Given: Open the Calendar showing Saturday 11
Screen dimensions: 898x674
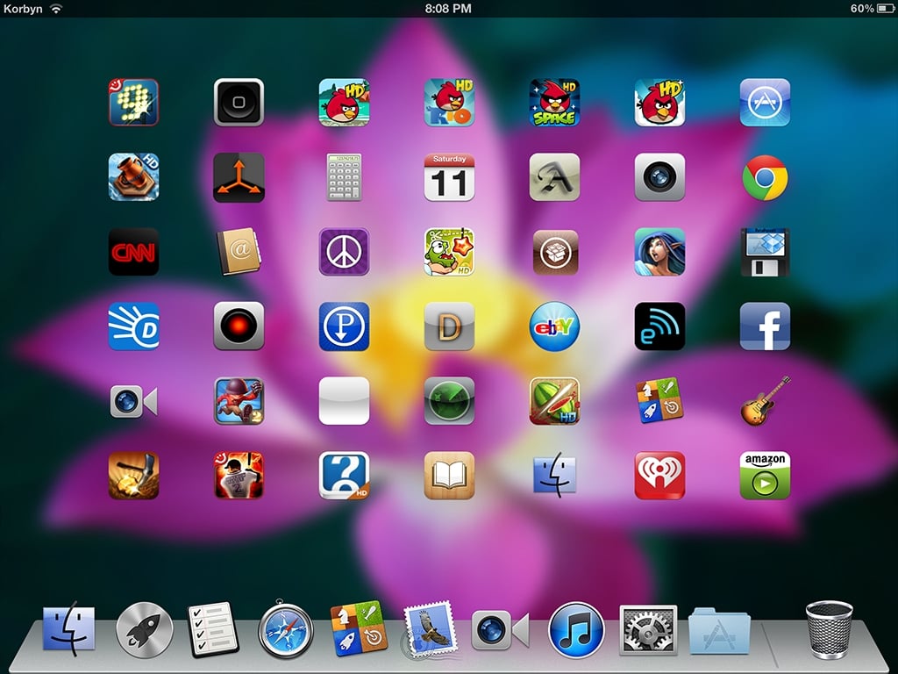Looking at the screenshot, I should click(449, 177).
